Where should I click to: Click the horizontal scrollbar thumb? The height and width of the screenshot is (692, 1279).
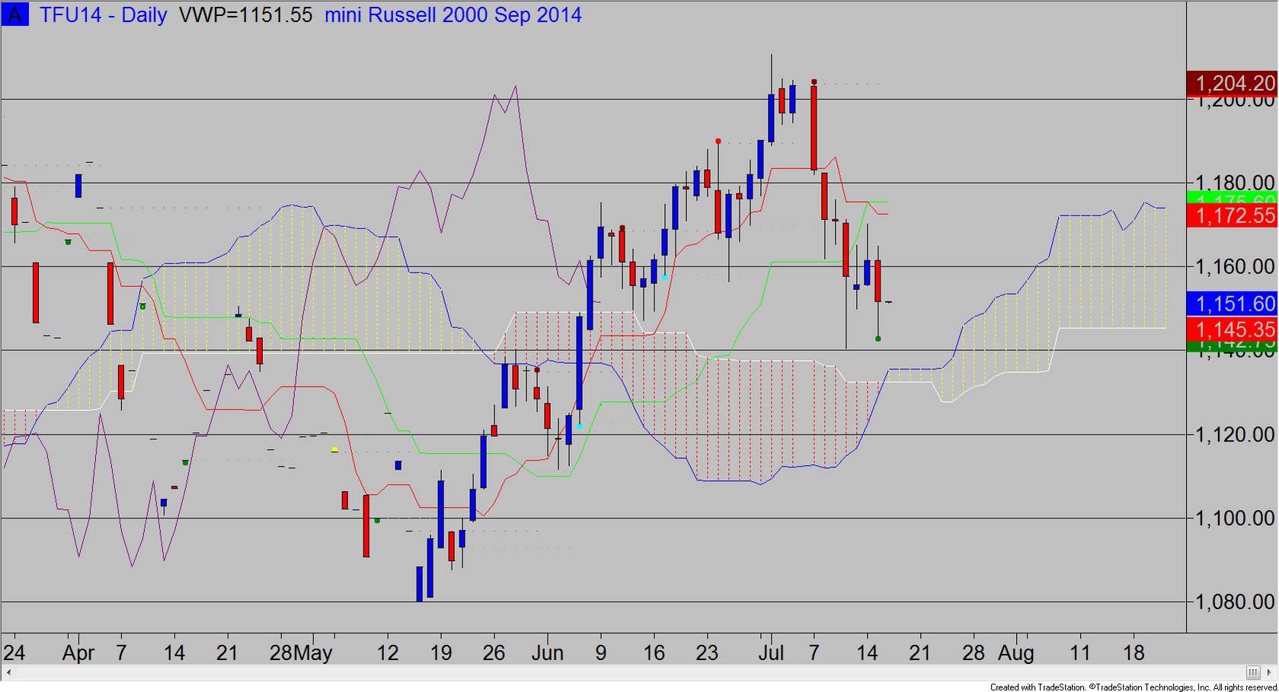coord(1253,673)
